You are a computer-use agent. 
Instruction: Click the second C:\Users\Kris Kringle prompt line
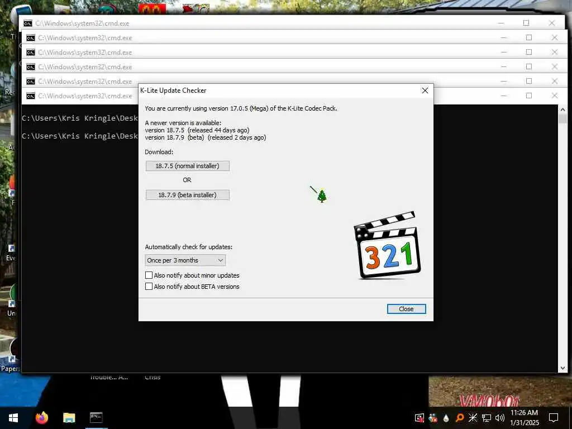pos(80,136)
